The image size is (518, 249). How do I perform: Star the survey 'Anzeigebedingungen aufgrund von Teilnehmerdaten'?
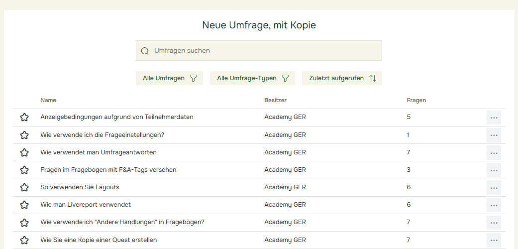click(24, 117)
